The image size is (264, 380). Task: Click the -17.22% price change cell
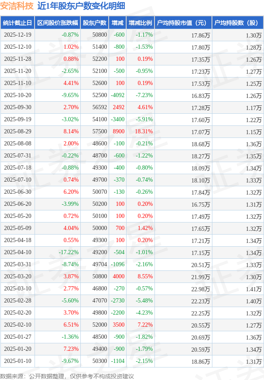[x=69, y=252]
